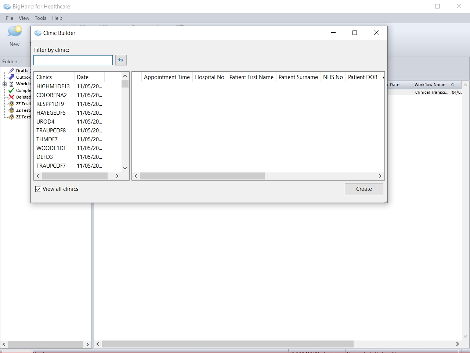470x353 pixels.
Task: Select clinic HAYEGEDF5 in the list
Action: [x=51, y=113]
